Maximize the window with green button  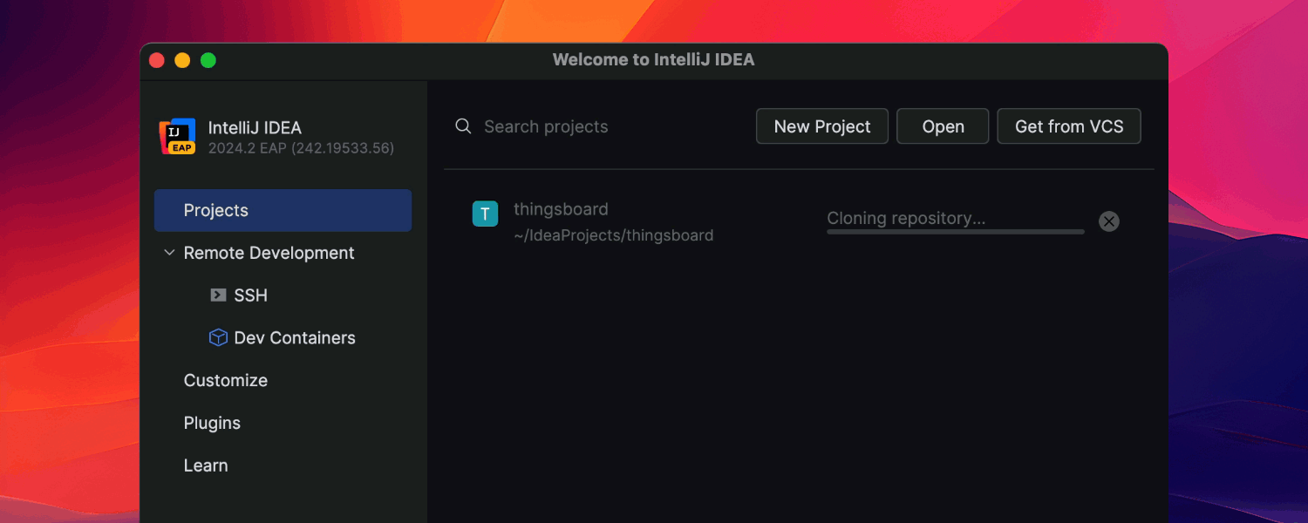(208, 60)
